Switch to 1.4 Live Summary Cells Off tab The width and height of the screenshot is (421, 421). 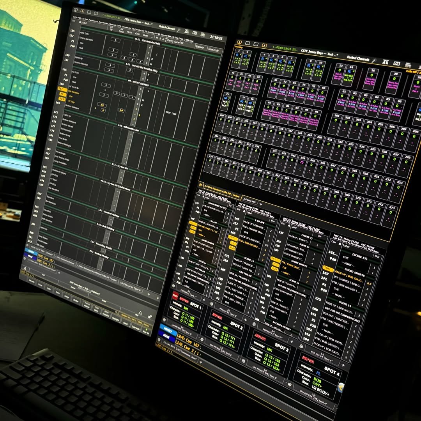(x=222, y=191)
